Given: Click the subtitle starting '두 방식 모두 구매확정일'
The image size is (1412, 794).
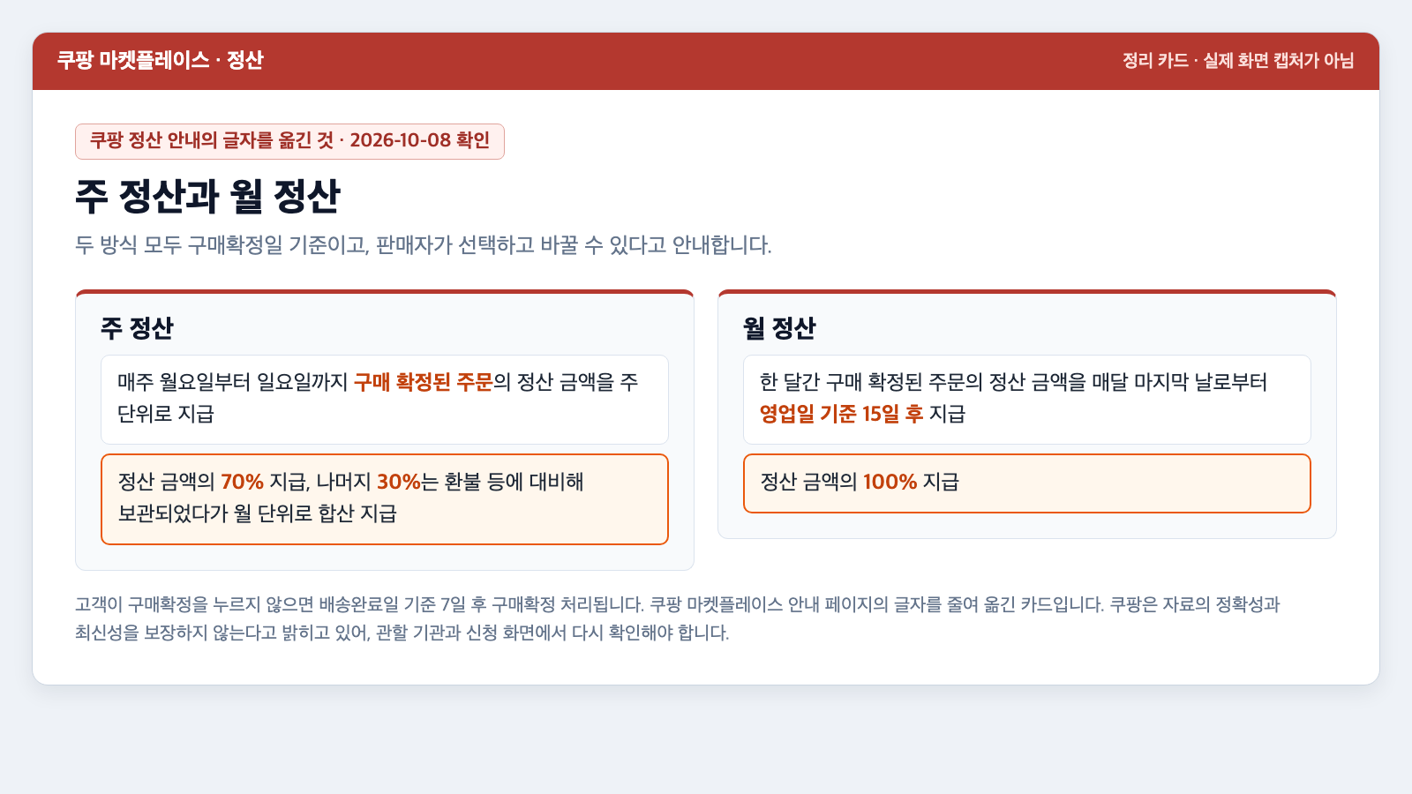Looking at the screenshot, I should coord(424,245).
